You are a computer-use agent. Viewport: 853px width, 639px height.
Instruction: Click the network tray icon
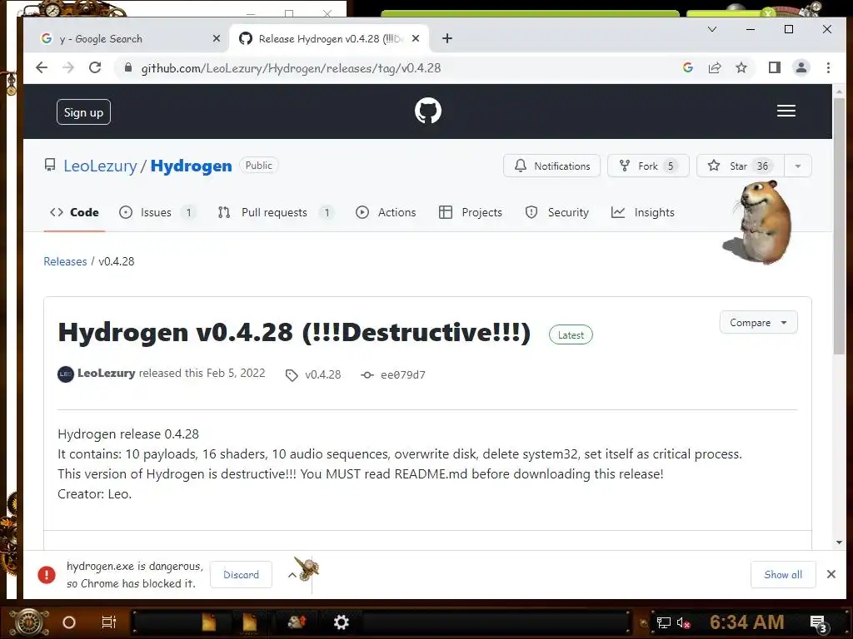pos(663,622)
